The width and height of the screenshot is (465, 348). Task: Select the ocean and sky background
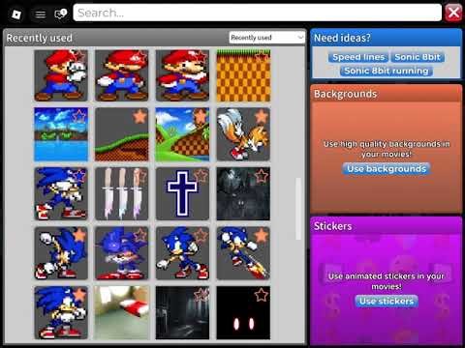coord(61,134)
